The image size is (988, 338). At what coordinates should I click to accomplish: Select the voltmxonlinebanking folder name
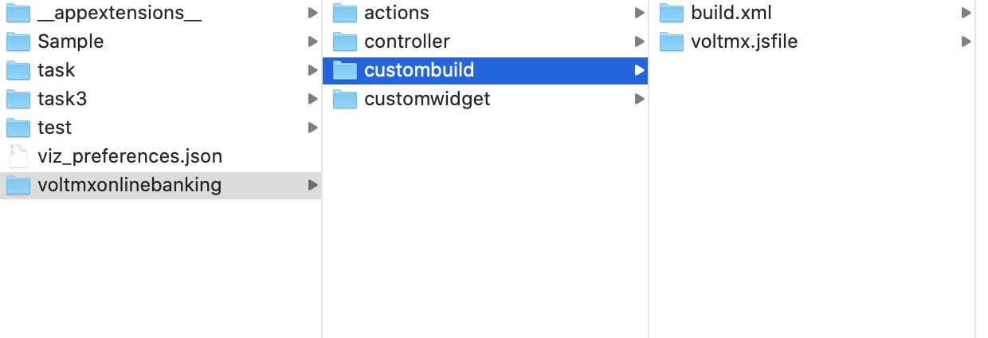point(129,185)
